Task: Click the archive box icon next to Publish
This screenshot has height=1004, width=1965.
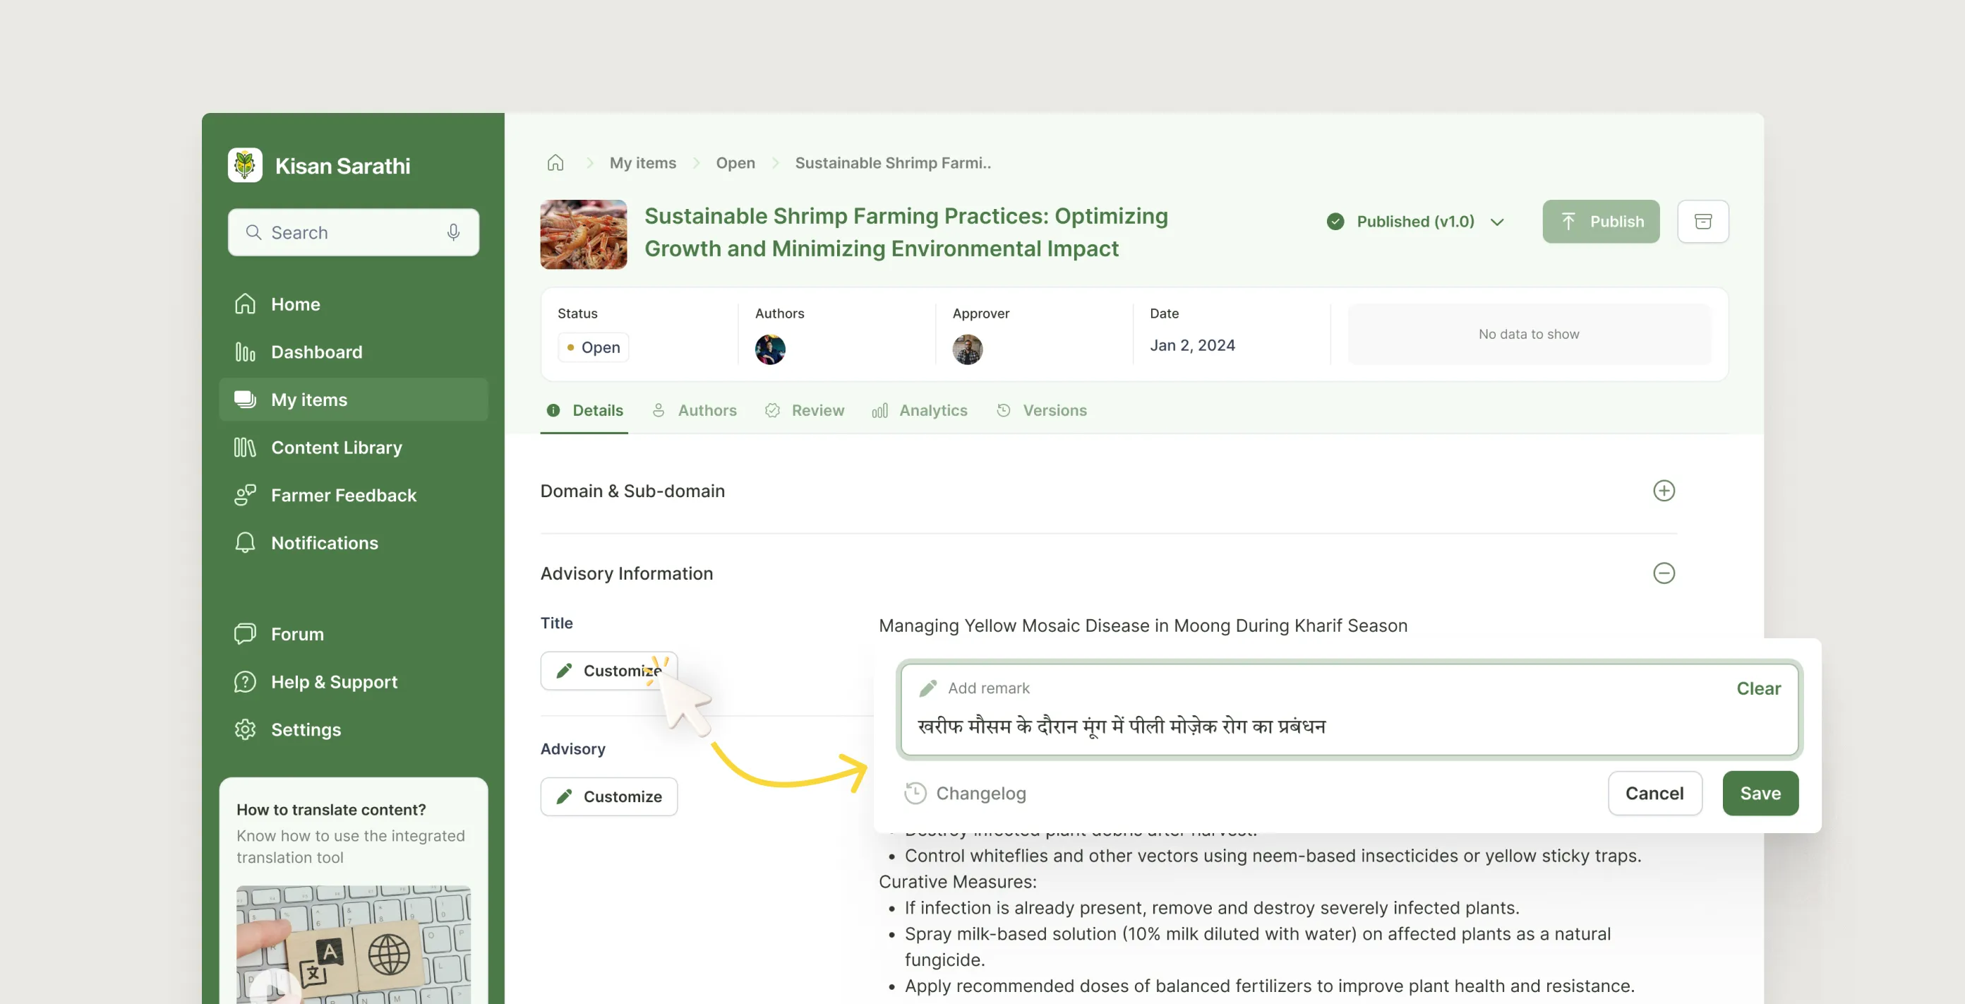Action: pyautogui.click(x=1702, y=221)
